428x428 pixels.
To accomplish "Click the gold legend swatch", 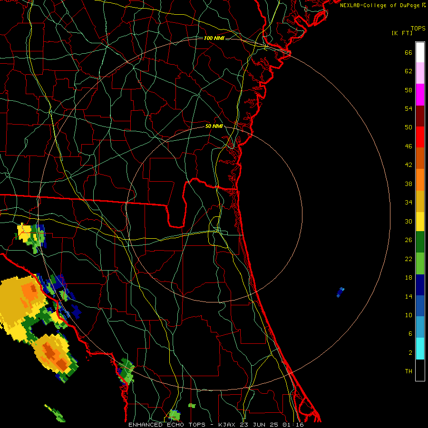I will point(420,201).
